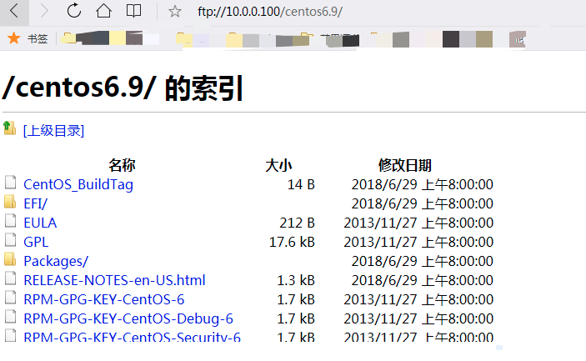Open the RPM-GPG-KEY-CentOS-Security-6 link
Image resolution: width=586 pixels, height=361 pixels.
point(132,337)
